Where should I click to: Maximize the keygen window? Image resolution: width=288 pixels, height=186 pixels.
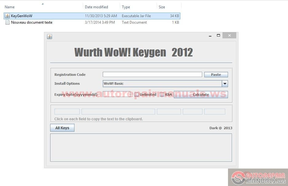click(x=218, y=35)
